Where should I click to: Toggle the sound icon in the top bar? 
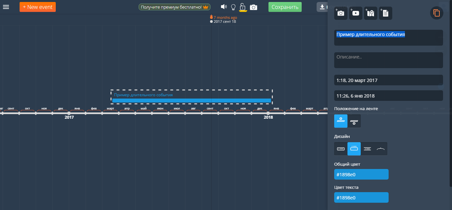[x=224, y=7]
